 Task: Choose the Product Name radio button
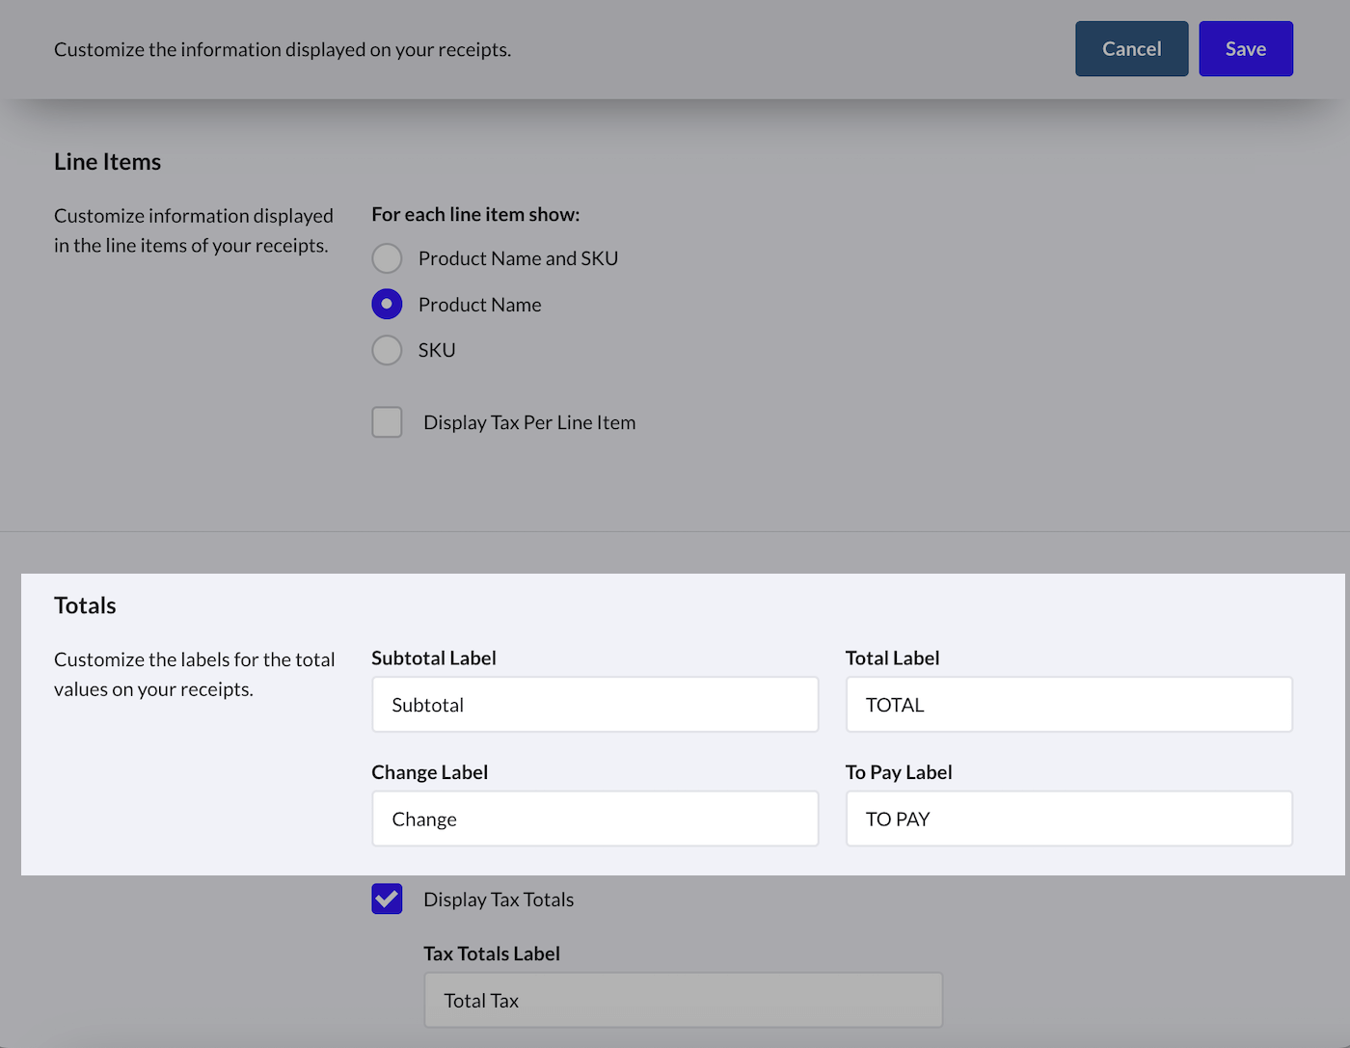[387, 305]
